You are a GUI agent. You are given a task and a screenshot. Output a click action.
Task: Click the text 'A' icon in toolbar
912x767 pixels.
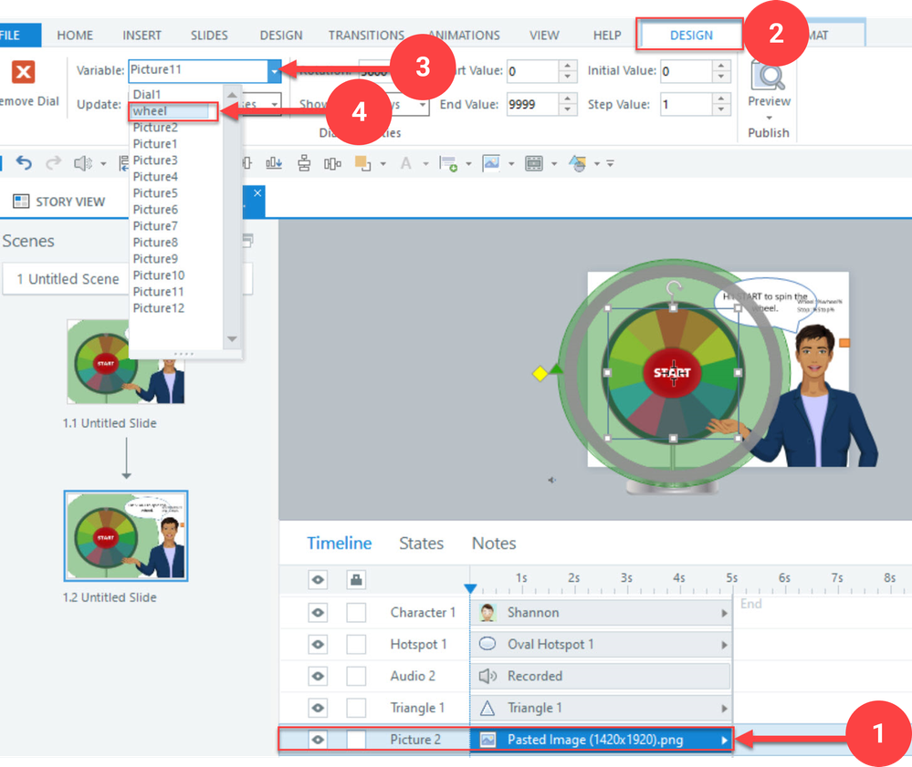pos(406,163)
